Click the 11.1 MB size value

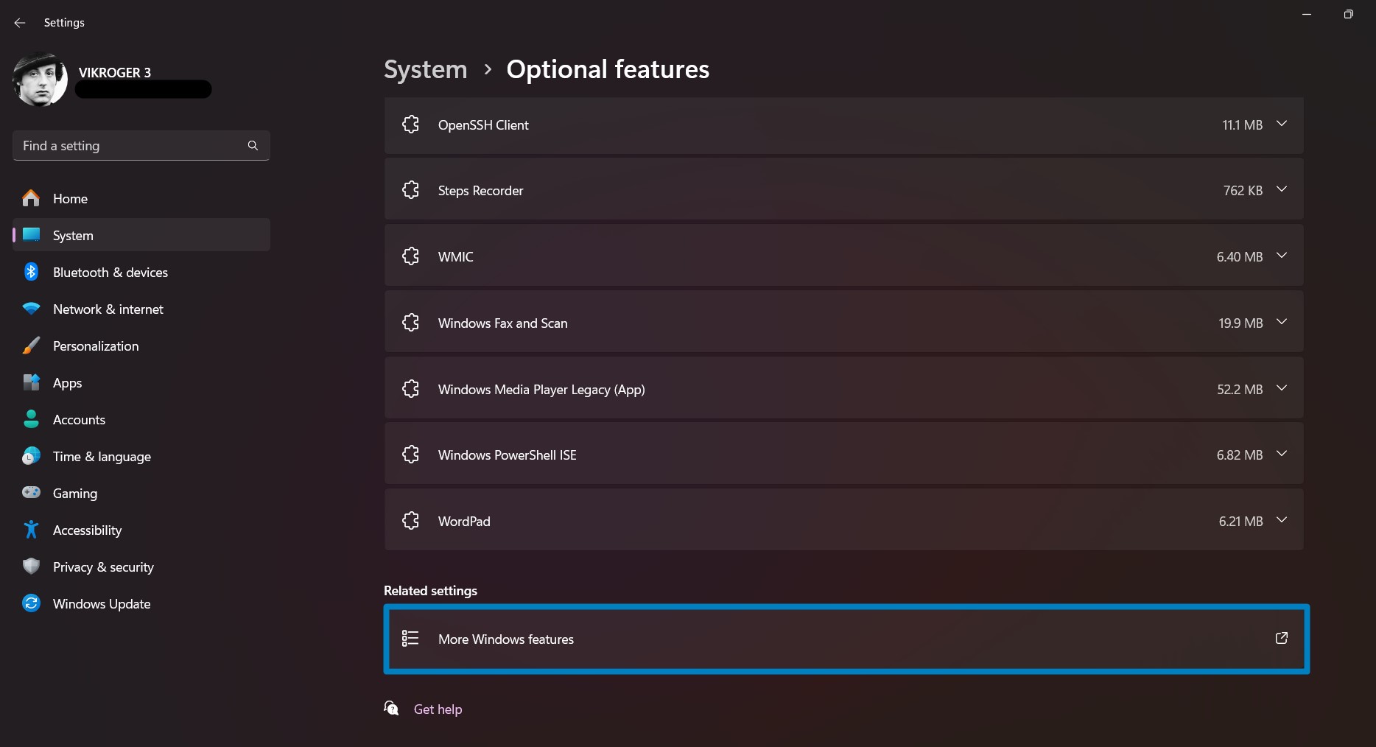1243,125
